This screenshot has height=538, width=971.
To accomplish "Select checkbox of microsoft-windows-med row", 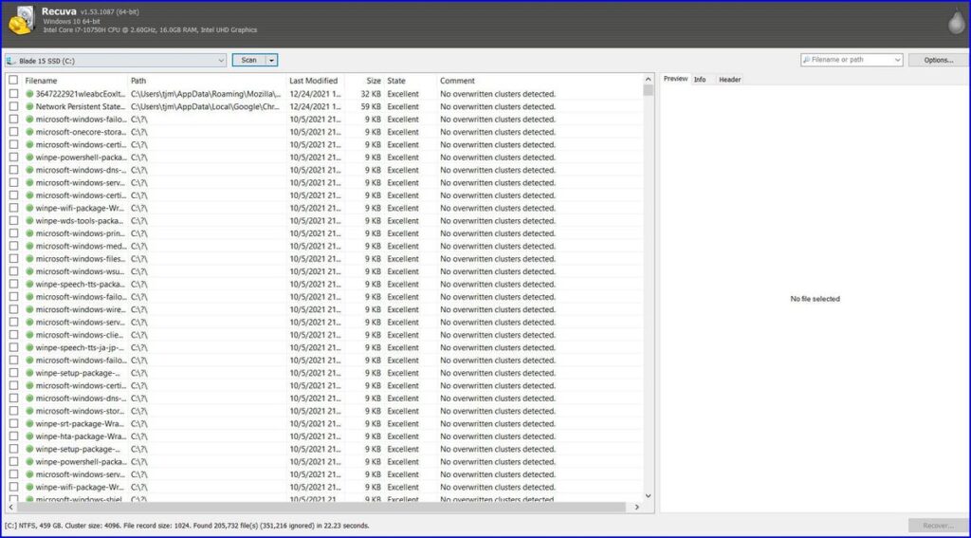I will coord(13,246).
